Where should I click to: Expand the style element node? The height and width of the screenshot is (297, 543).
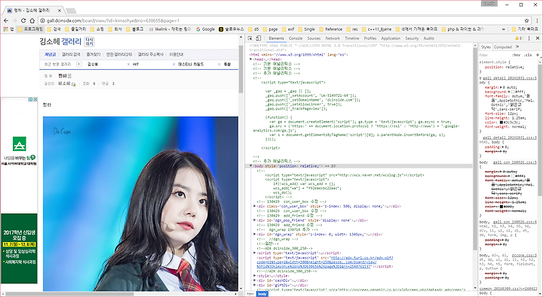(255, 276)
